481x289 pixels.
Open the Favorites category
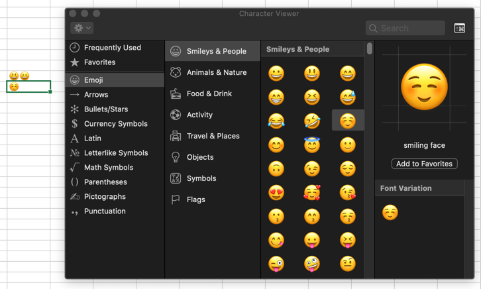click(99, 62)
